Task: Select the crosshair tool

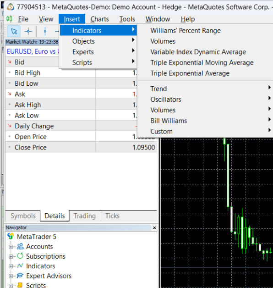Action: click(28, 31)
